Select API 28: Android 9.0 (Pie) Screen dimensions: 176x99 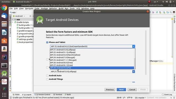coord(92,68)
